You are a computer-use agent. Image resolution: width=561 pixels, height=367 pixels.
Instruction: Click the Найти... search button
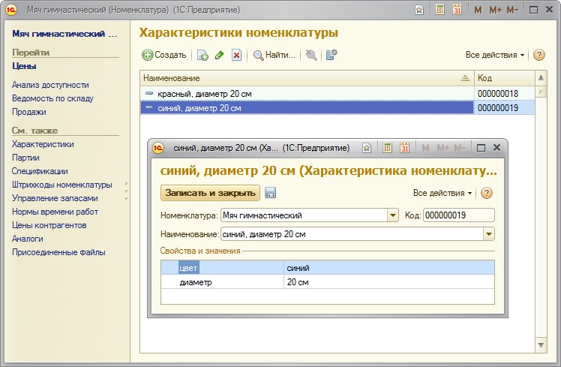click(274, 55)
